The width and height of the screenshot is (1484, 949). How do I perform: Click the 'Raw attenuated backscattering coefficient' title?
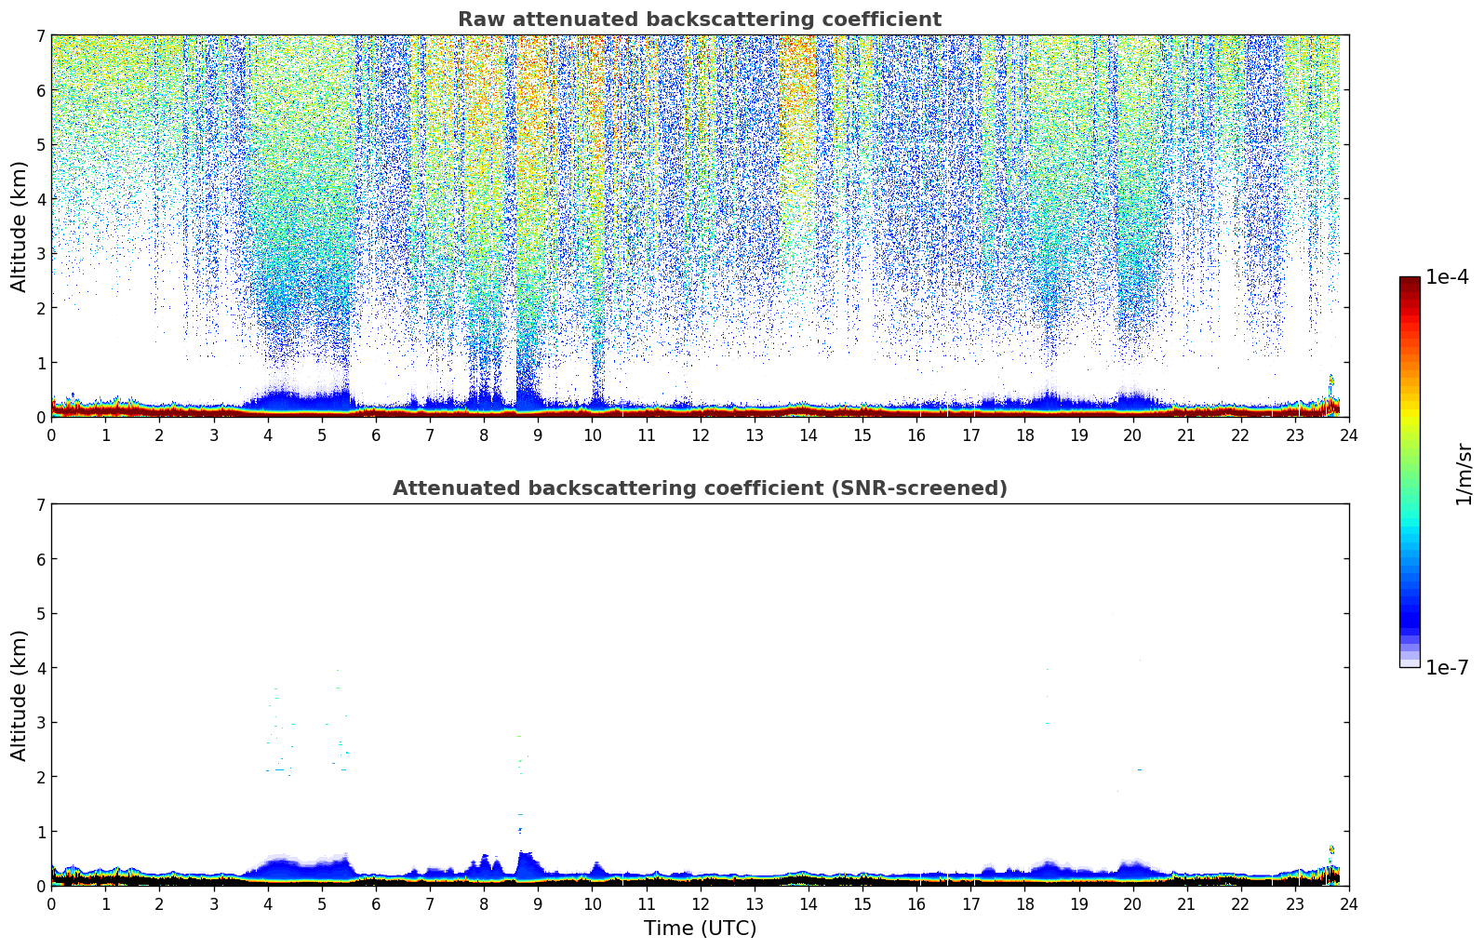pyautogui.click(x=700, y=20)
